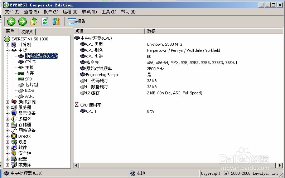
Task: Click the DirectX yellow X icon
Action: click(x=14, y=136)
